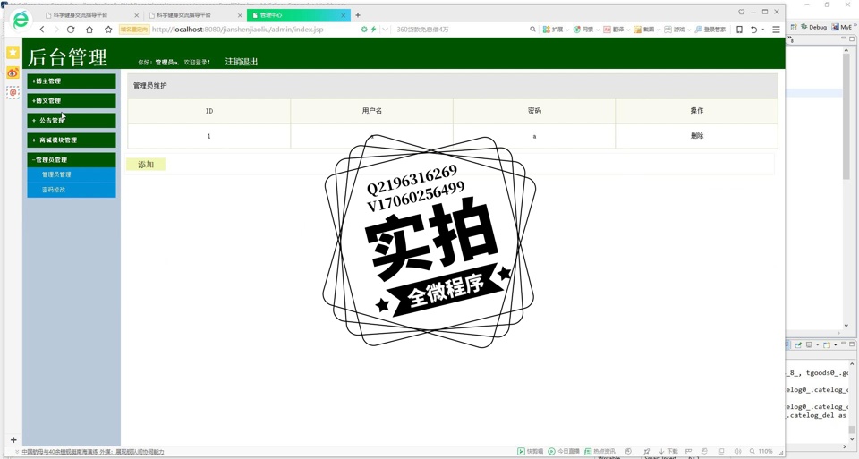Open new tab with plus button
Viewport: 859px width, 459px height.
click(x=358, y=15)
